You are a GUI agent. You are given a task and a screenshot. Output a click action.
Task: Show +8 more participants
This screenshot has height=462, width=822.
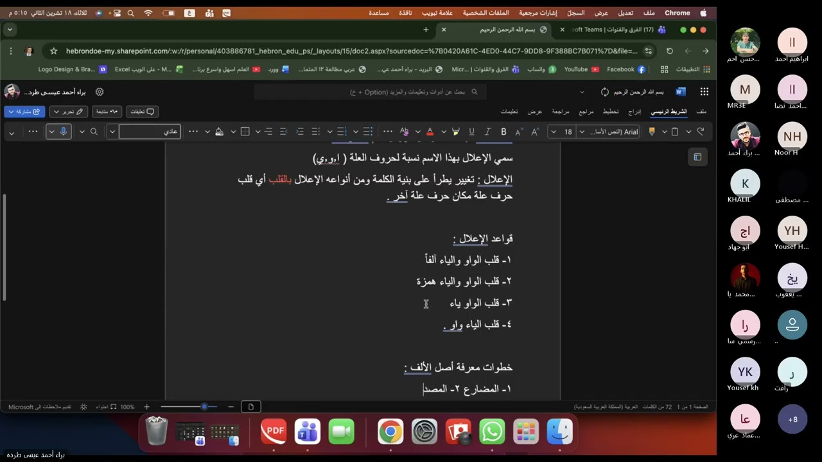point(792,420)
